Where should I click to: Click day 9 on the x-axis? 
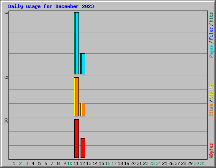point(65,163)
